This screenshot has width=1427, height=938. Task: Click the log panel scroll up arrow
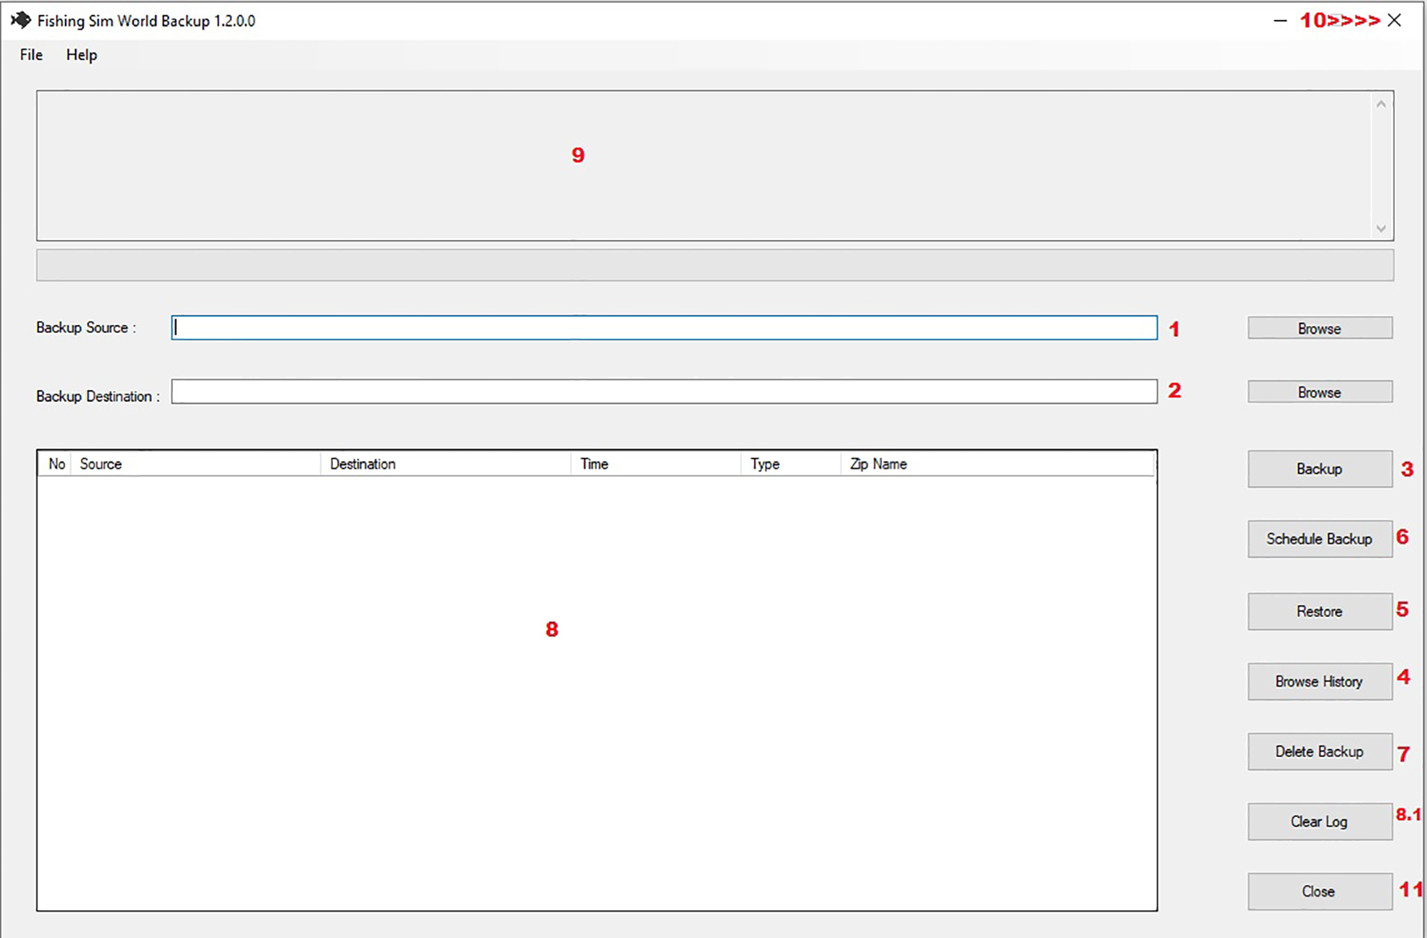1381,104
